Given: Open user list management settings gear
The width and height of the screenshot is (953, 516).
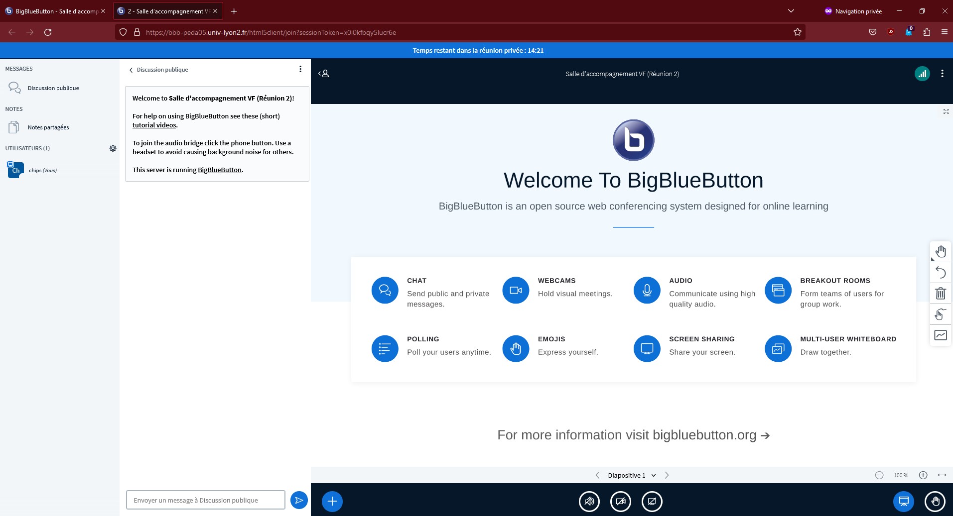Looking at the screenshot, I should point(113,148).
